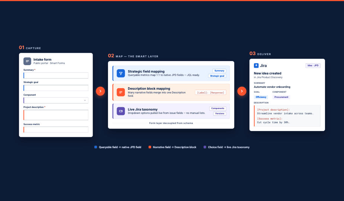Click 'Queryable field → native JPD field' legend text
This screenshot has width=344, height=201.
point(120,147)
